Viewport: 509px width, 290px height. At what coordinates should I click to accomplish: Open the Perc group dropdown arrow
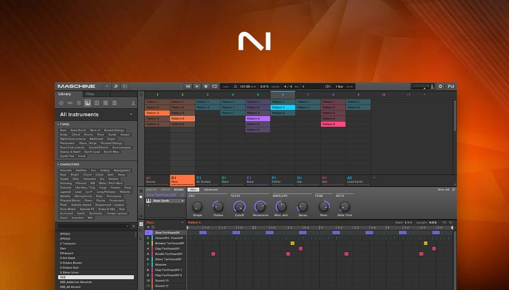click(182, 223)
